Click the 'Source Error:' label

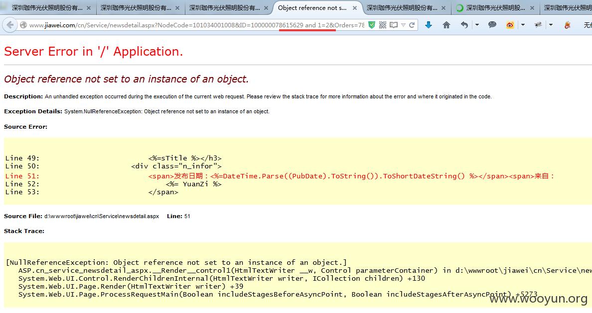pos(26,127)
